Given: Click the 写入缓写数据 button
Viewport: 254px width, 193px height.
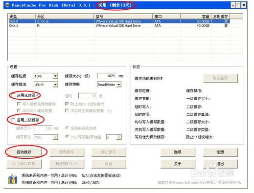Looking at the screenshot, I should point(24,164).
